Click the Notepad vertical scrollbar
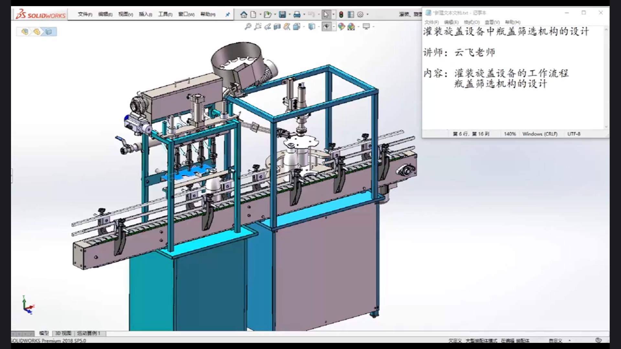The image size is (621, 349). click(x=606, y=78)
